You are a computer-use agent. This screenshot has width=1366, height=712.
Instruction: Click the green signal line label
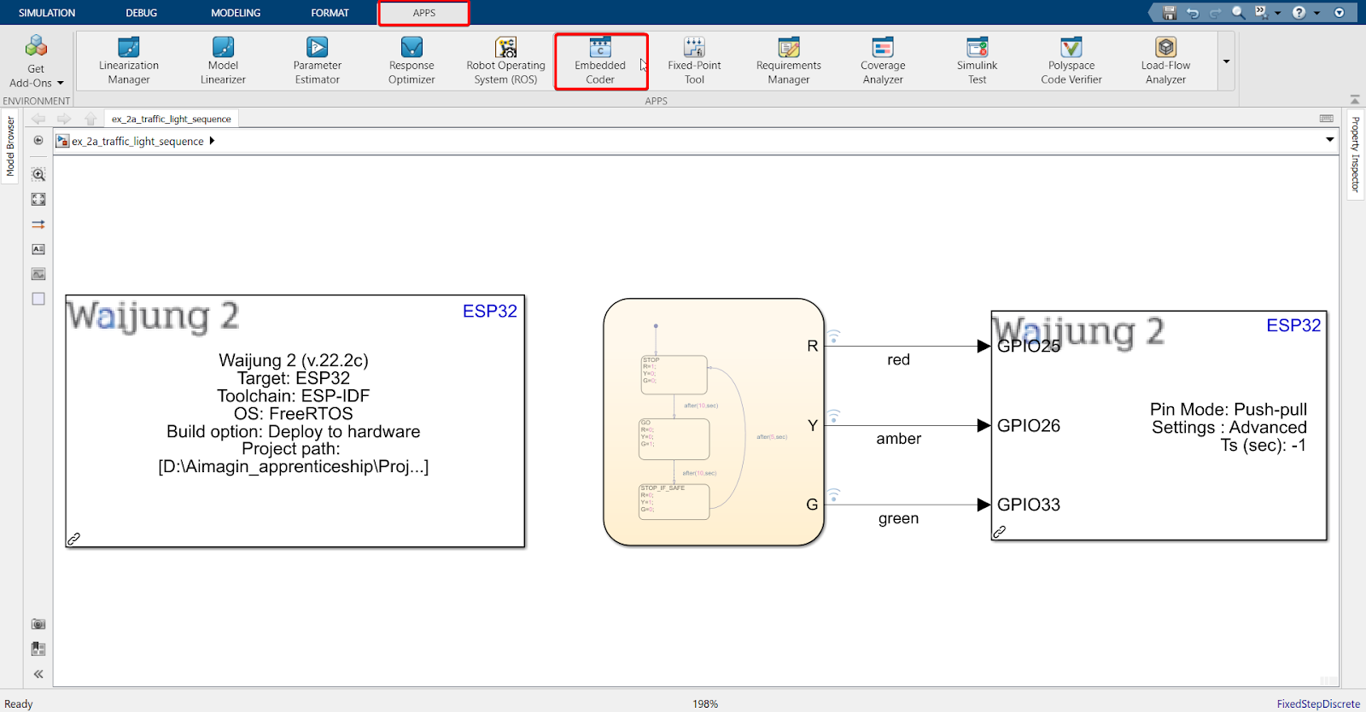[x=898, y=518]
